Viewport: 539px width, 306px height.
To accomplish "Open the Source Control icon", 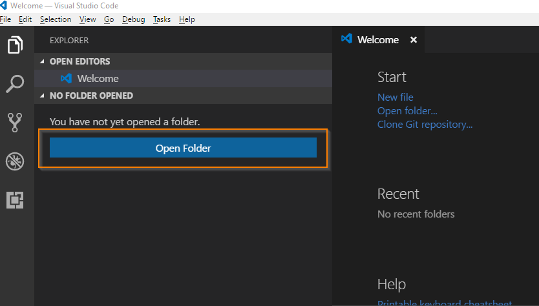I will [15, 122].
